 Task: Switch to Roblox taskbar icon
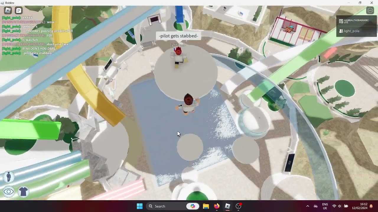(227, 206)
